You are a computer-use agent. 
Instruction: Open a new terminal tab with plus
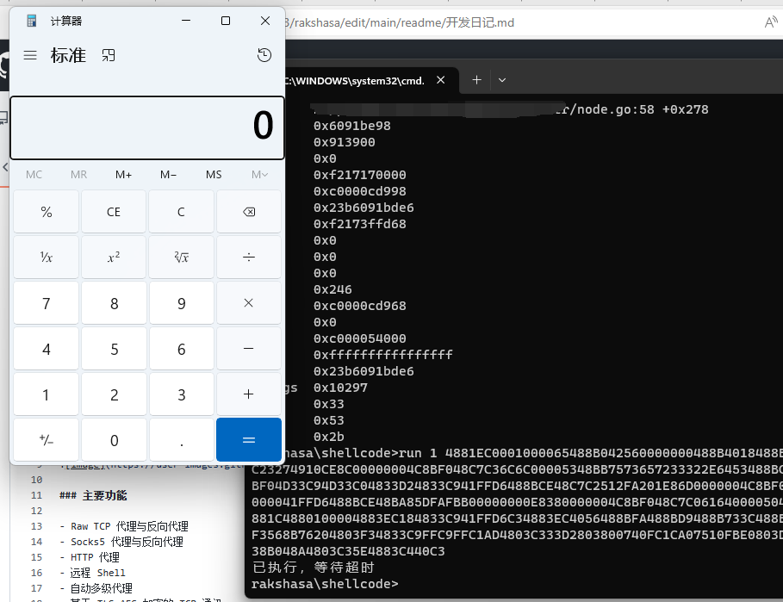pyautogui.click(x=477, y=80)
